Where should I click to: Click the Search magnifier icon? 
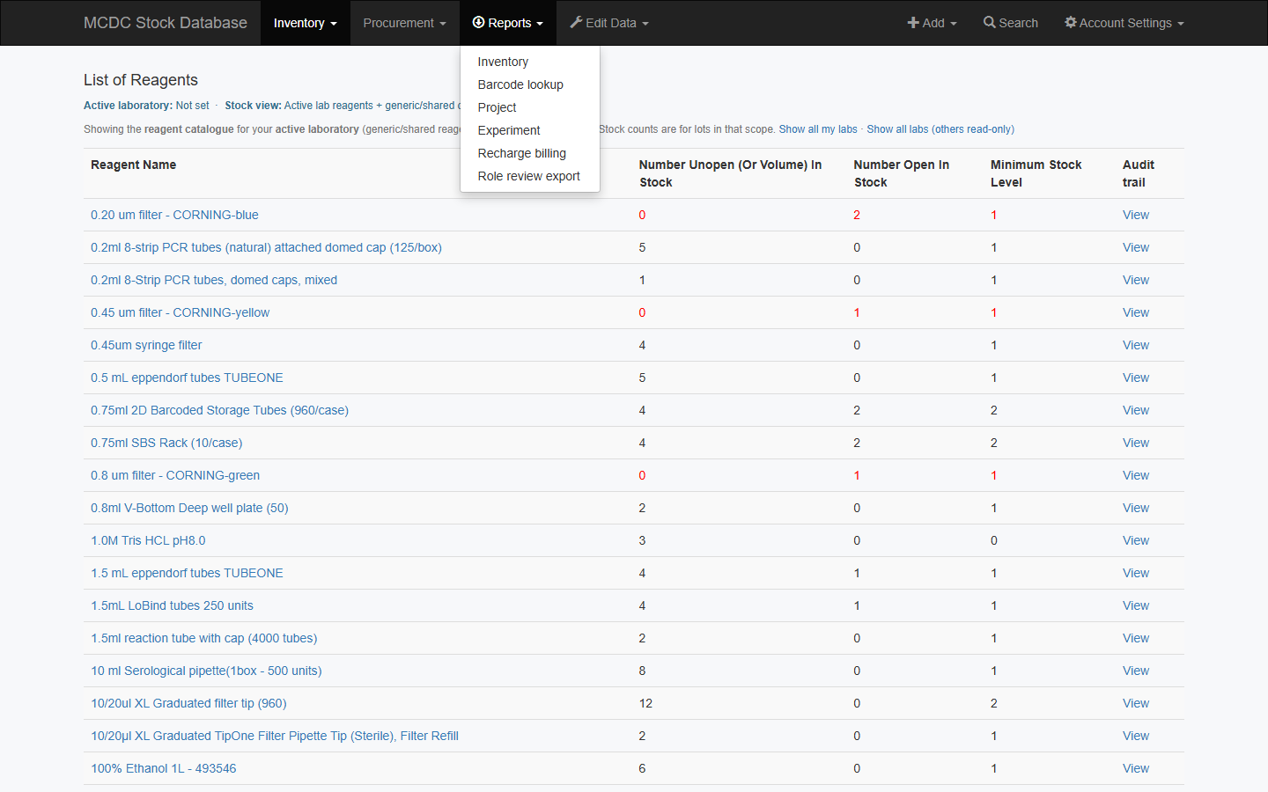click(x=990, y=22)
